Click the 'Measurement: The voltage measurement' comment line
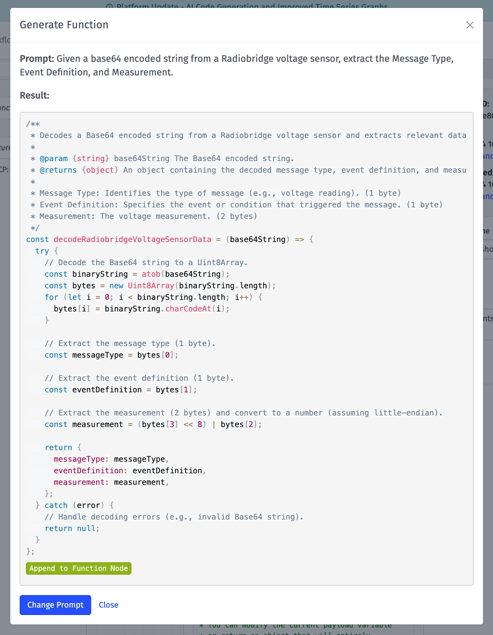The height and width of the screenshot is (635, 493). [144, 216]
